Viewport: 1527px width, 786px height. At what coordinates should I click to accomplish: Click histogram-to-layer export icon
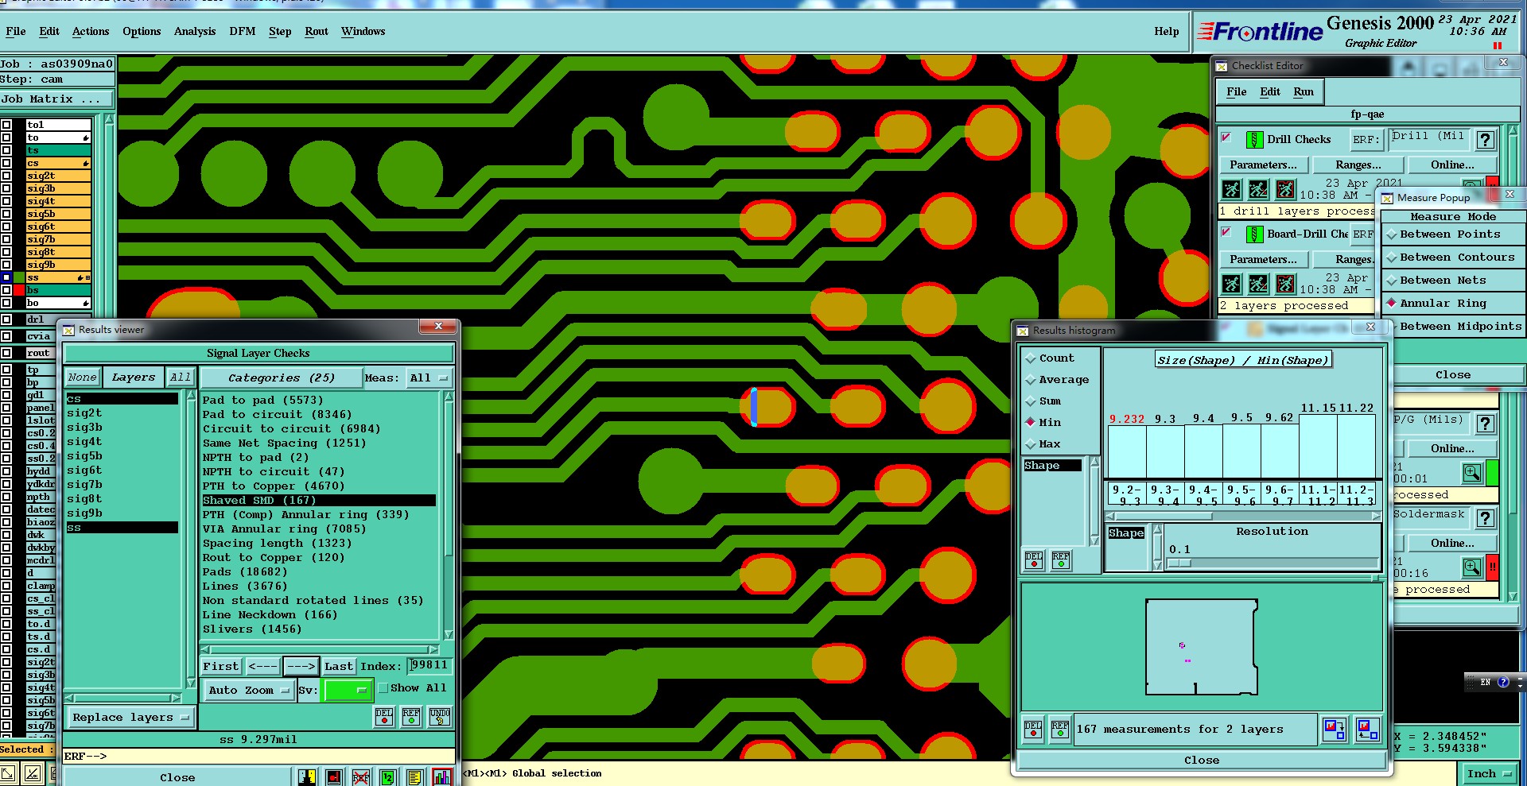tap(1335, 728)
